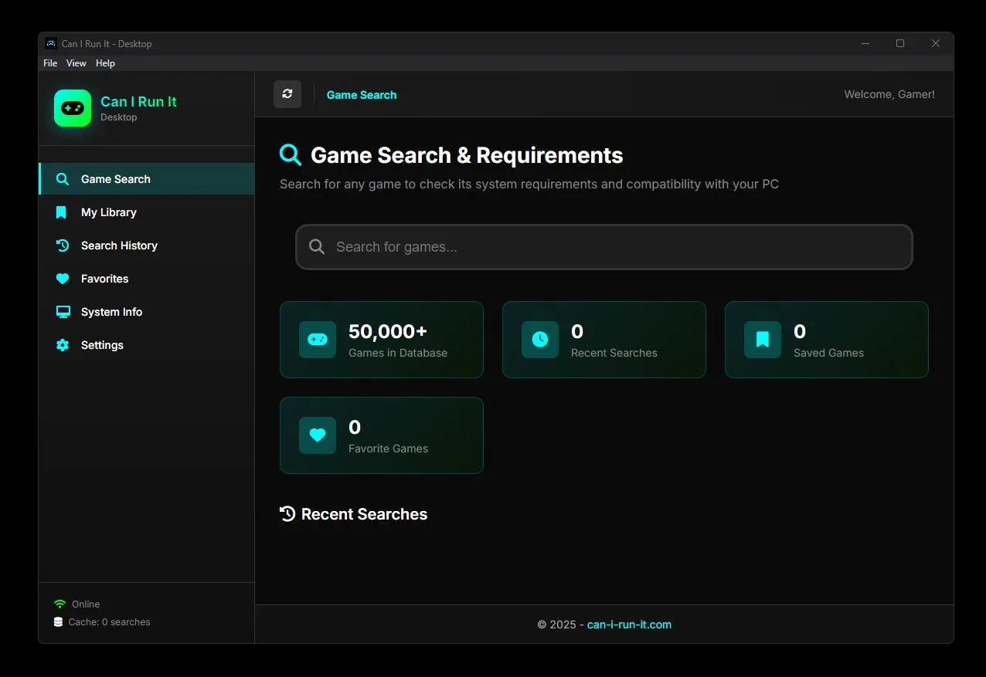Viewport: 986px width, 677px height.
Task: Click the refresh icon button in header
Action: pyautogui.click(x=287, y=94)
